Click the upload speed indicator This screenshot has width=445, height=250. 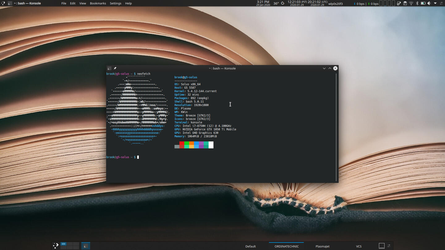373,4
